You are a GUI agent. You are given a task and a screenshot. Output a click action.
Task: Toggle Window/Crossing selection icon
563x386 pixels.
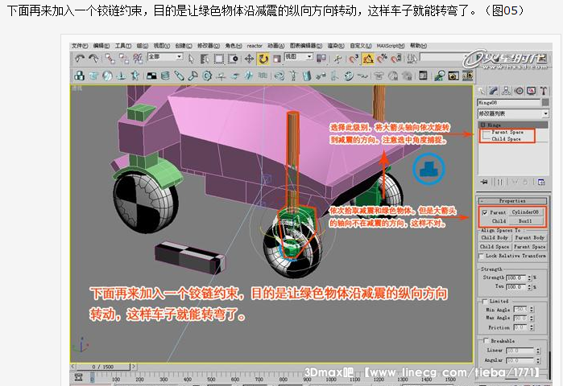click(x=233, y=59)
